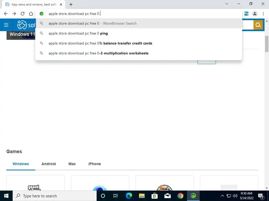
Task: Click the orange Softonic search button
Action: coord(258,25)
